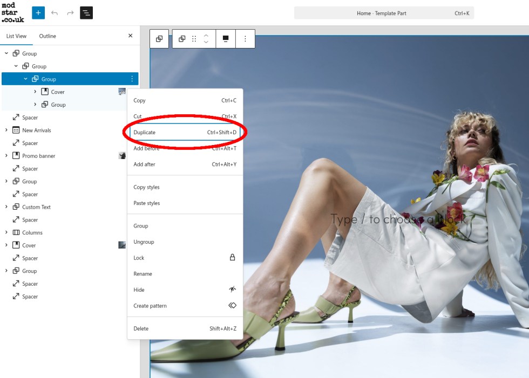Click the Group block type icon in toolbar

click(x=182, y=39)
